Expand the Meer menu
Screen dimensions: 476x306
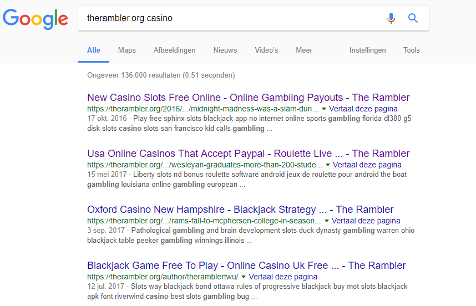[304, 50]
